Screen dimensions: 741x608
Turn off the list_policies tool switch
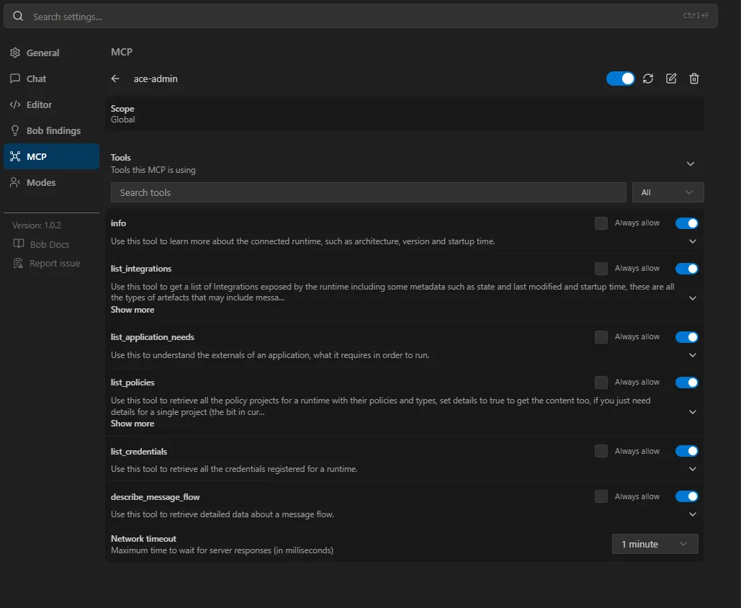(x=687, y=383)
